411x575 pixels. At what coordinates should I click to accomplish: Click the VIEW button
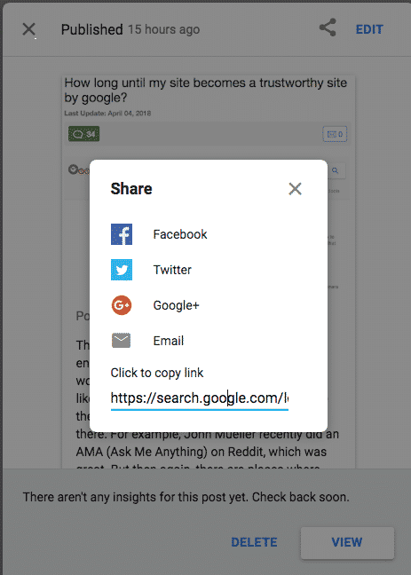(347, 542)
